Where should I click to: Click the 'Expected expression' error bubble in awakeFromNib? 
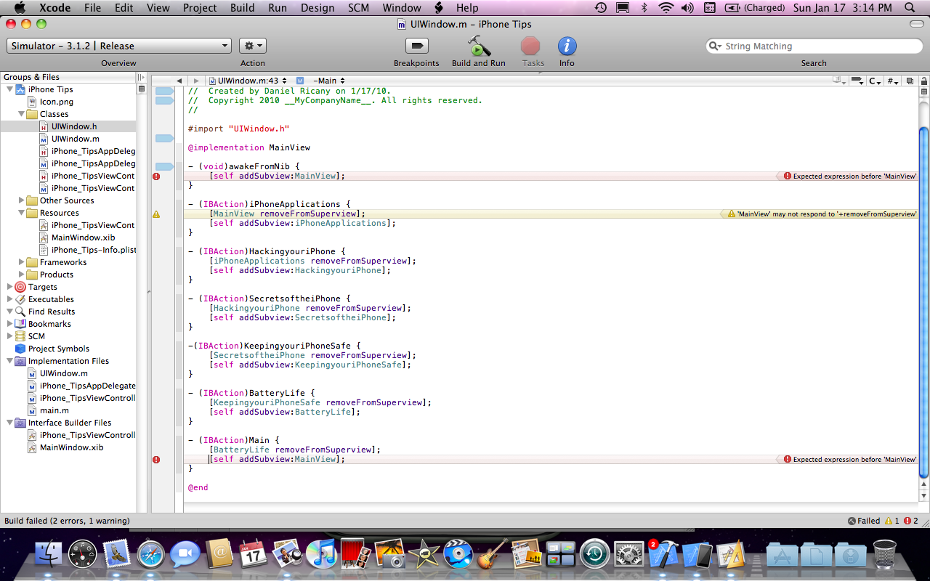pyautogui.click(x=846, y=176)
